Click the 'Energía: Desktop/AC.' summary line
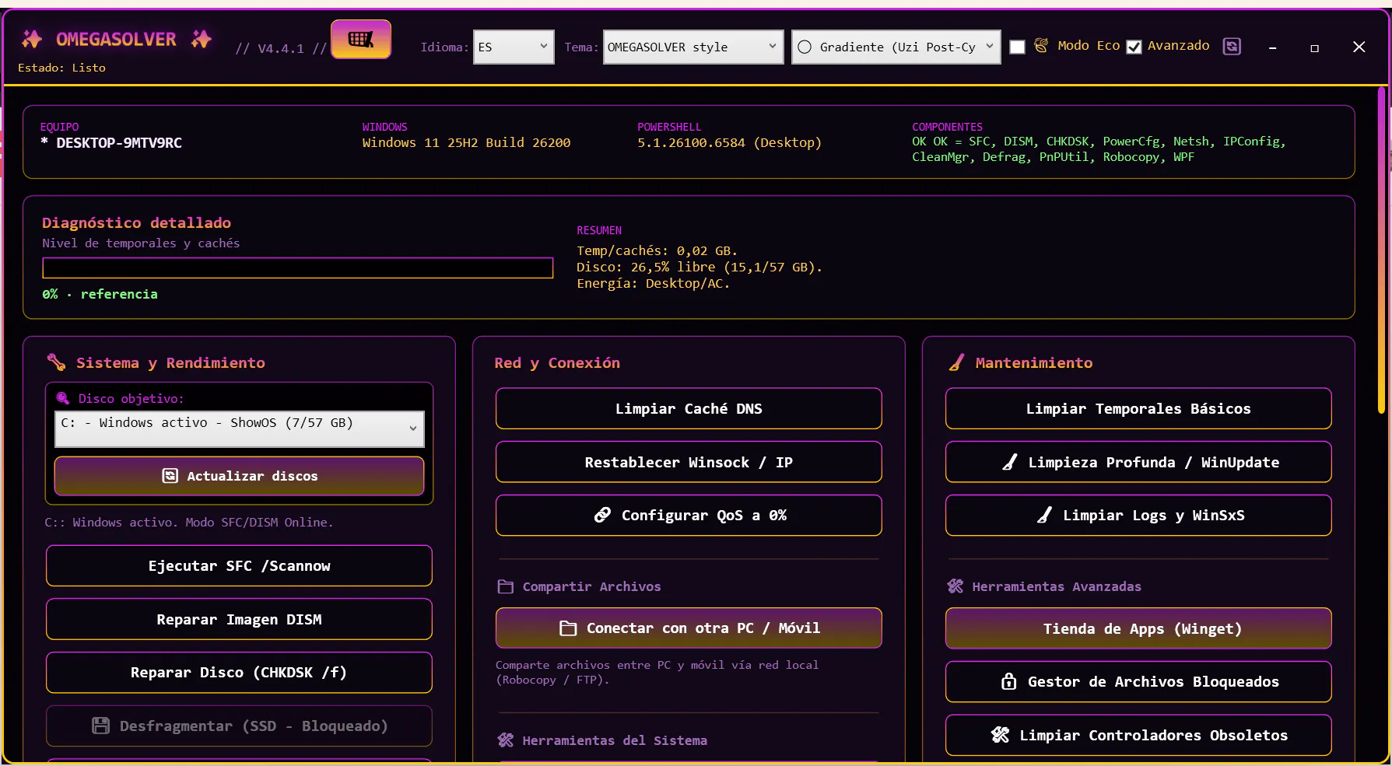Viewport: 1392px width, 766px height. [x=653, y=284]
